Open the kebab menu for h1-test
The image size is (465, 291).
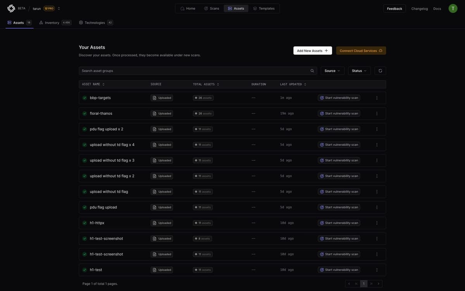[x=375, y=269]
